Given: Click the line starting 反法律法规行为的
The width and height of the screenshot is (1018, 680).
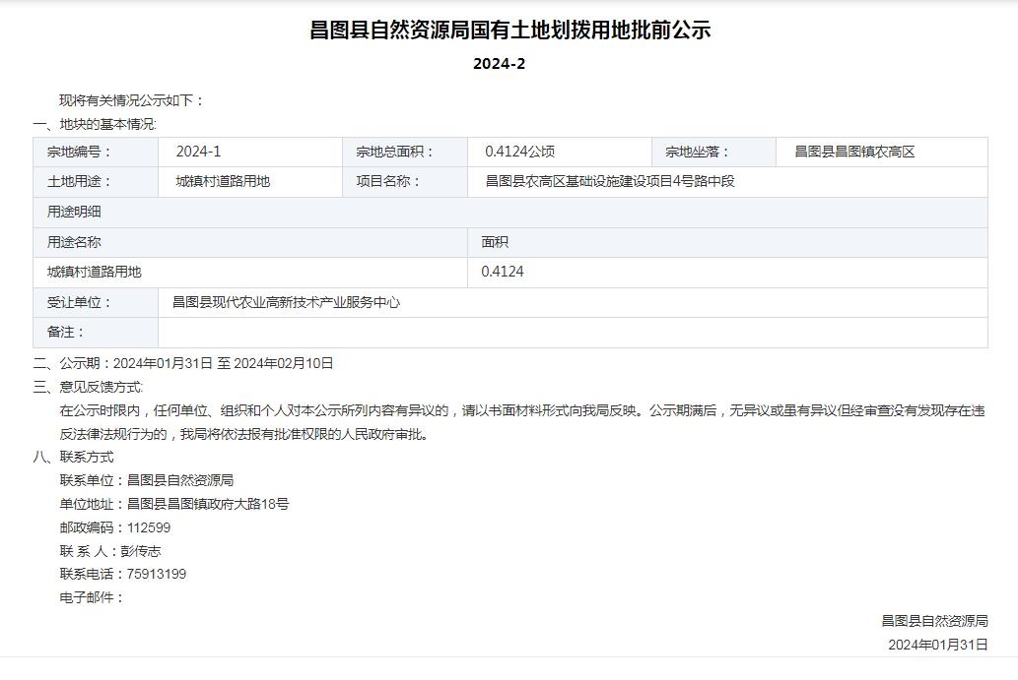Looking at the screenshot, I should pyautogui.click(x=244, y=434).
